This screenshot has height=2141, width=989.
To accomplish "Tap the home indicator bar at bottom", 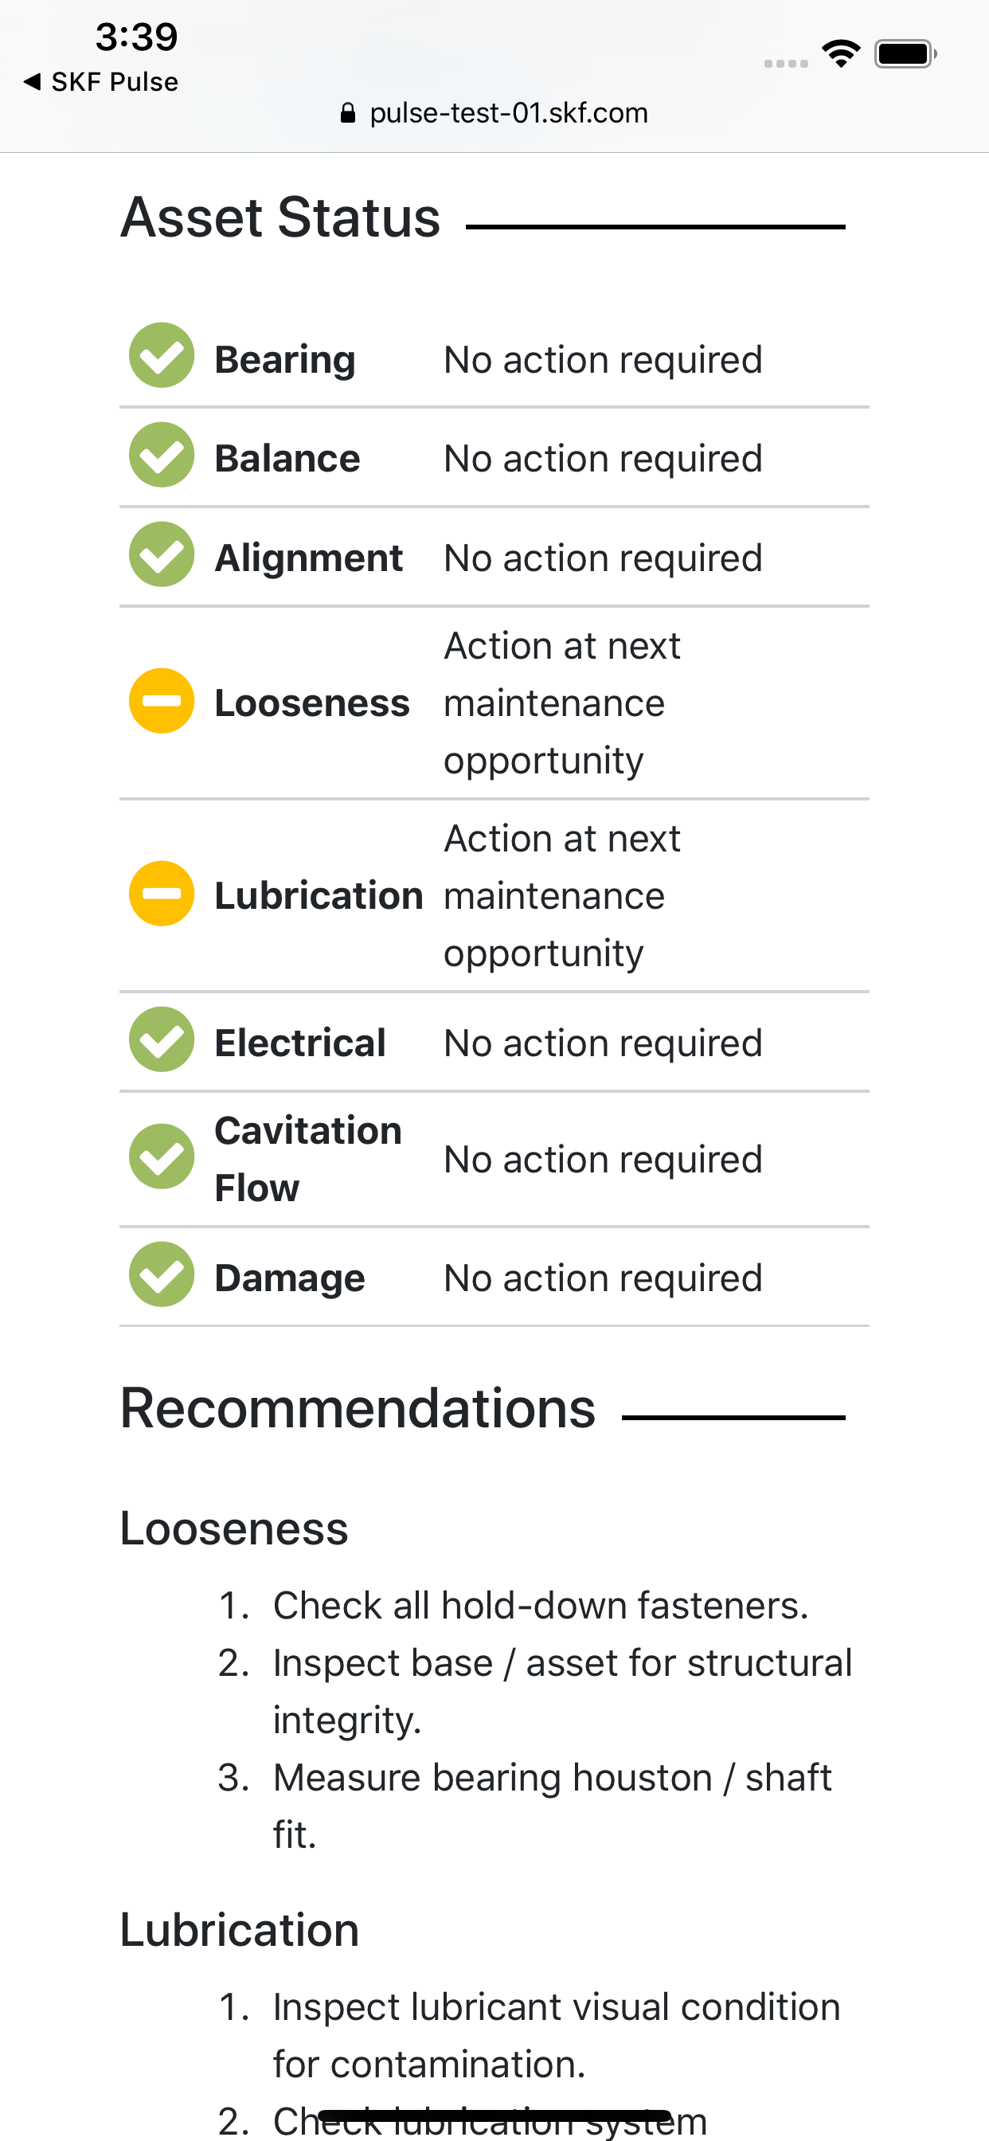I will coord(494,2115).
